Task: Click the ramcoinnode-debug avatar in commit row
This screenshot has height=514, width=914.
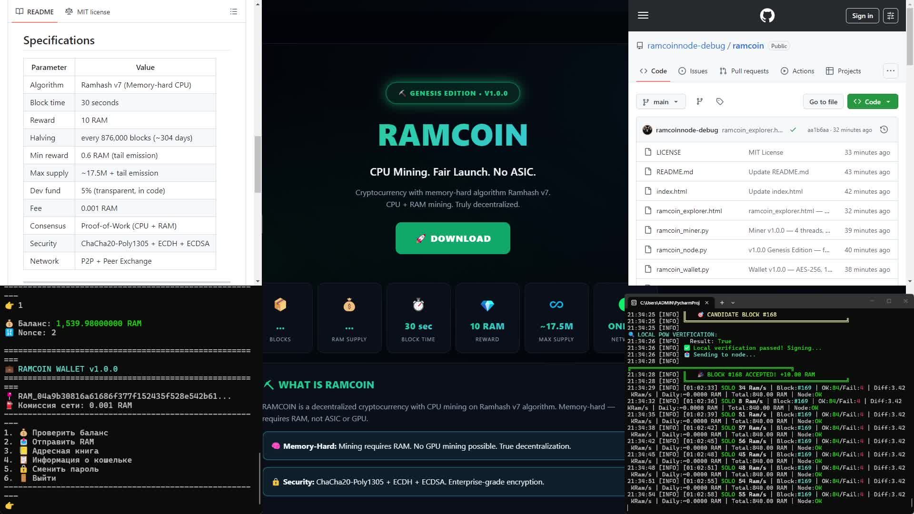Action: (647, 130)
